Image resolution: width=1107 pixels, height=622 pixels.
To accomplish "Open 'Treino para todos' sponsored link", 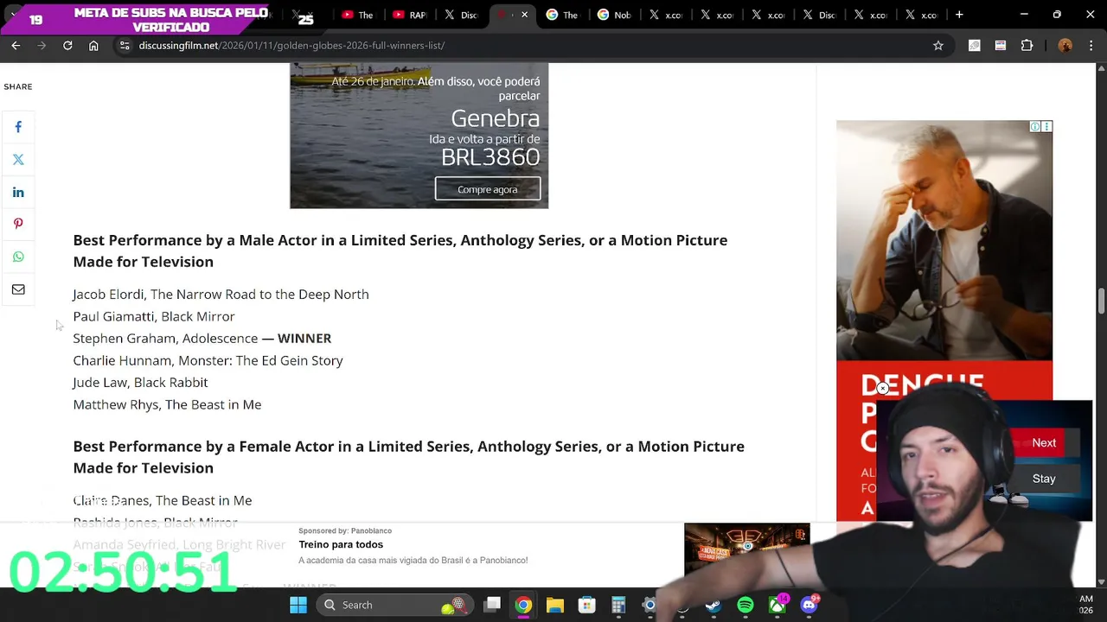I will coord(341,544).
